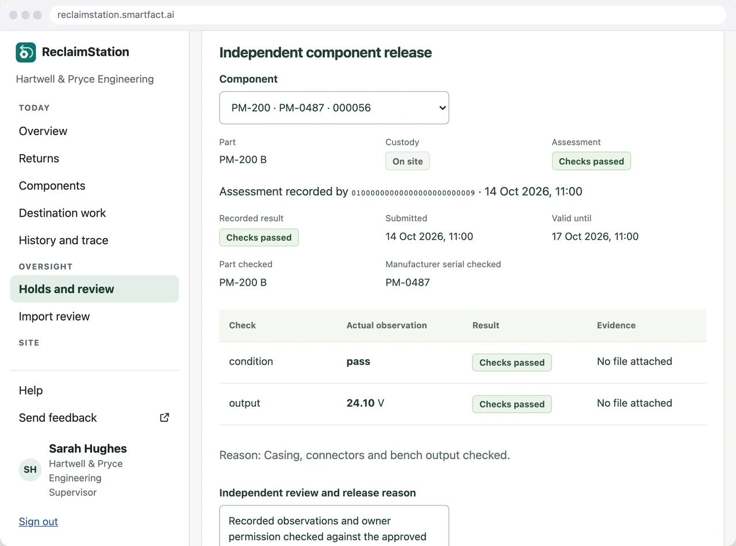Image resolution: width=736 pixels, height=546 pixels.
Task: Open the Component dropdown PM-200 · PM-0487
Action: point(334,107)
